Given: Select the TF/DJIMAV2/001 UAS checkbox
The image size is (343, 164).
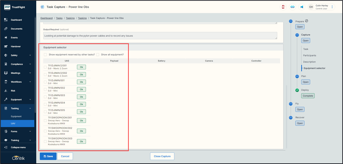Looking at the screenshot, I should (45, 67).
